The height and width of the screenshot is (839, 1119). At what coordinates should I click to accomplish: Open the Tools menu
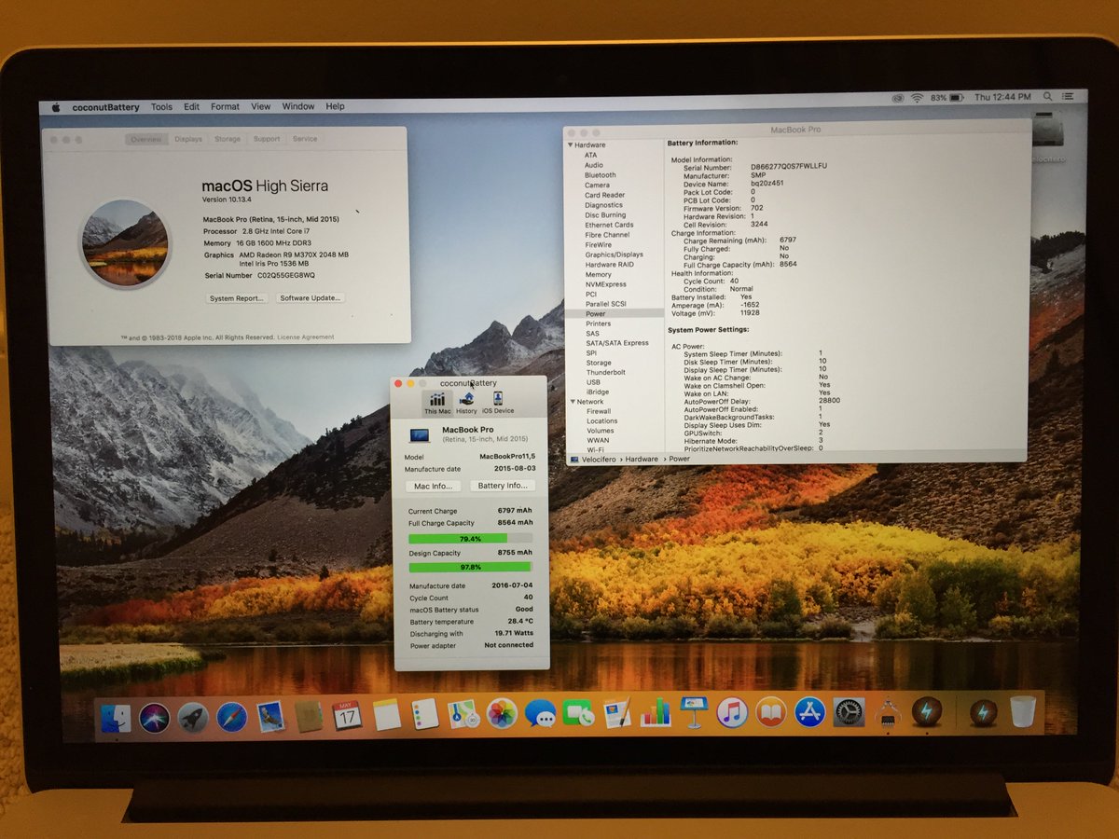[161, 107]
